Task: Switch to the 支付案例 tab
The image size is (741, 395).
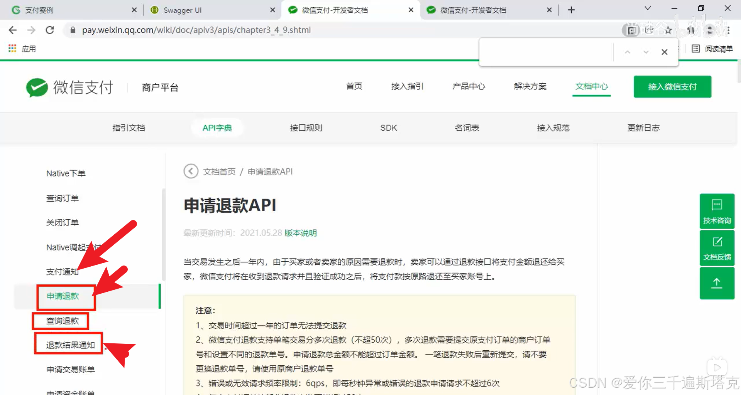Action: (71, 10)
